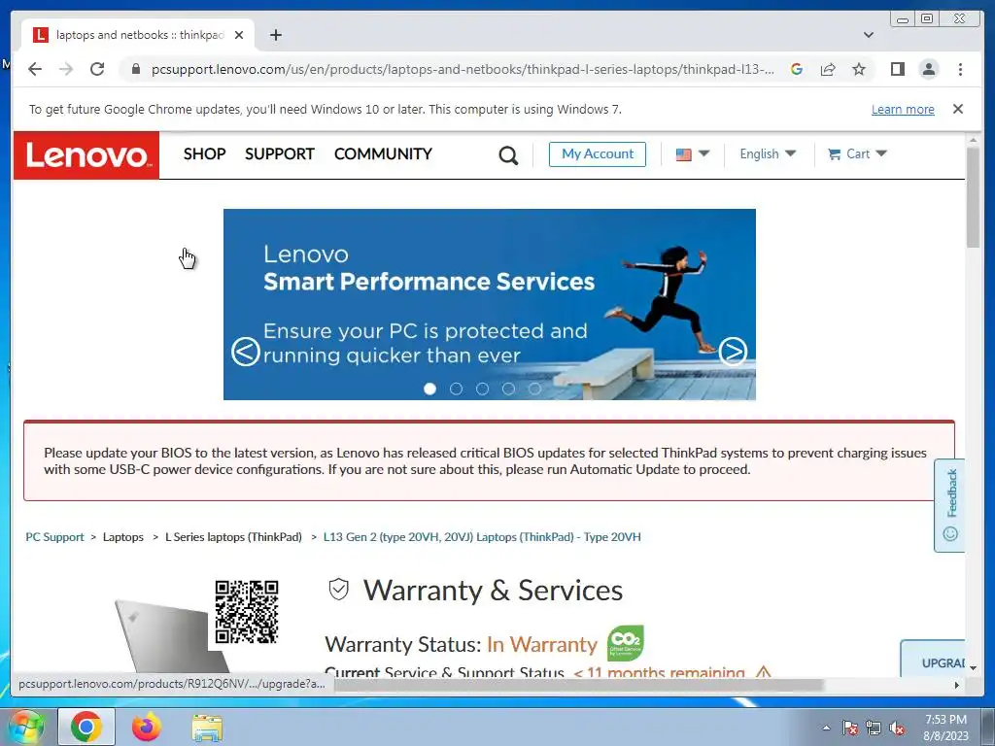This screenshot has height=746, width=995.
Task: Open Chrome side panel
Action: pyautogui.click(x=897, y=69)
